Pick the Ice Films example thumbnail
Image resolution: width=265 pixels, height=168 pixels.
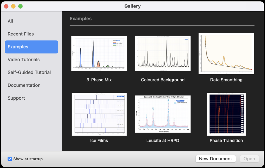pos(99,114)
